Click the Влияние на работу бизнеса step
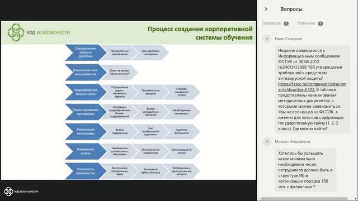The height and width of the screenshot is (201, 358). point(150,171)
